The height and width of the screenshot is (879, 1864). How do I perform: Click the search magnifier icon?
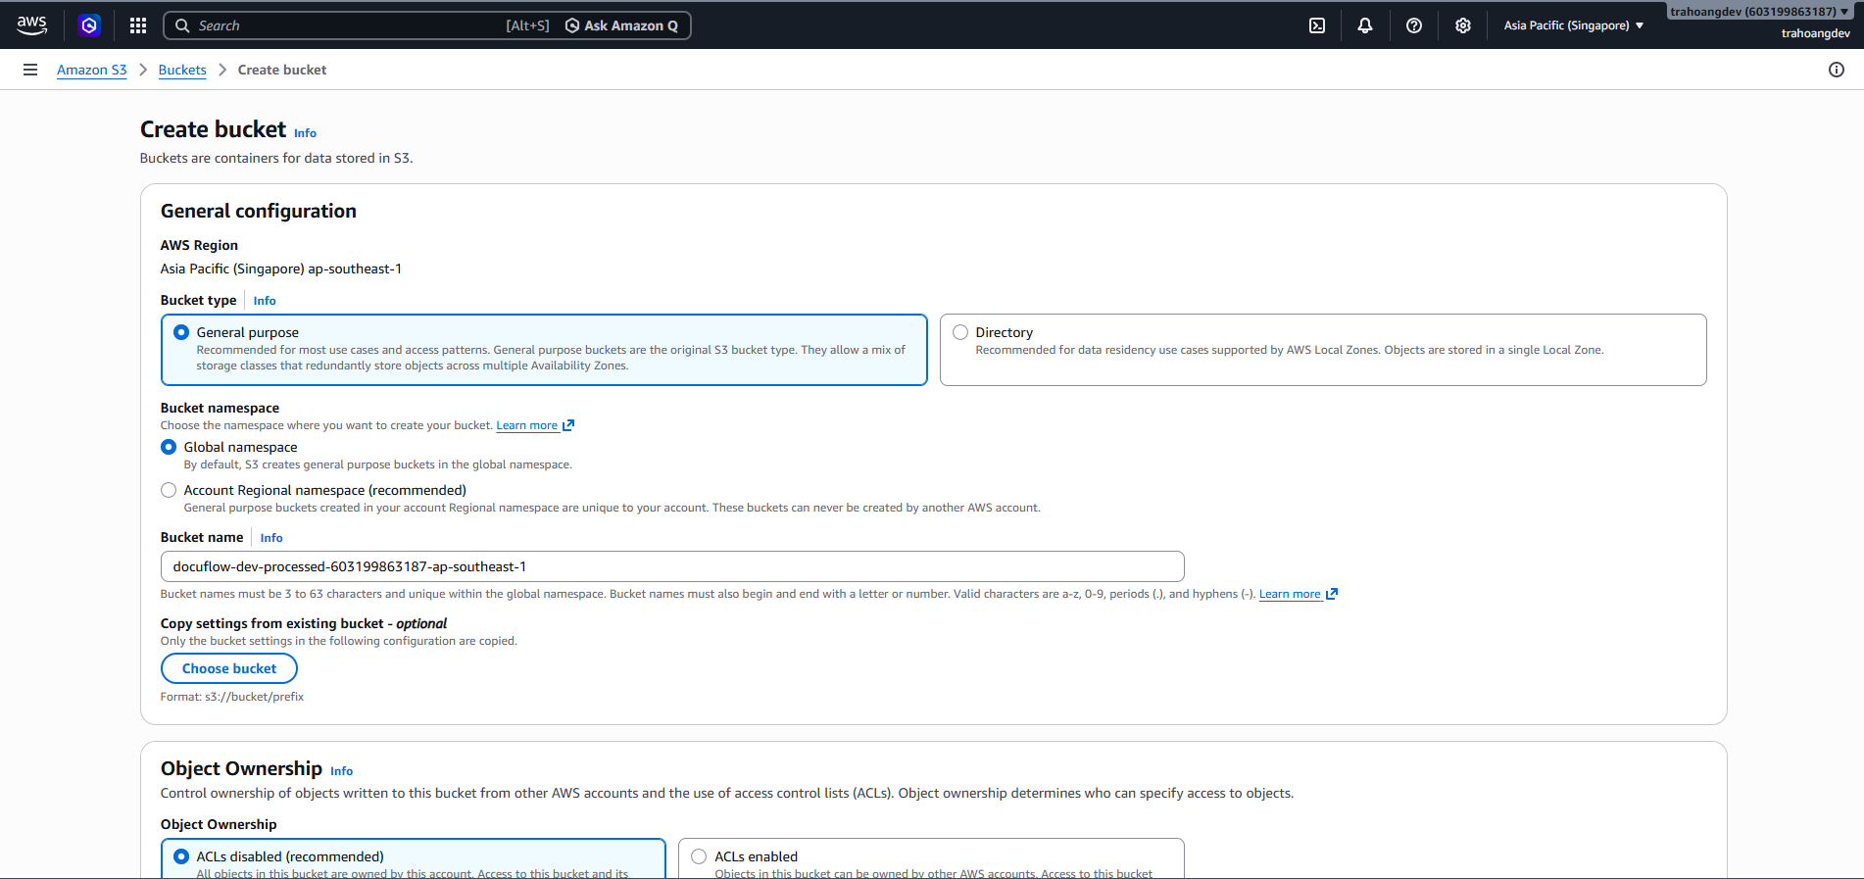[182, 25]
